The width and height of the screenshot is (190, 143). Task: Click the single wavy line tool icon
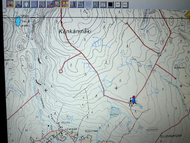34,4
